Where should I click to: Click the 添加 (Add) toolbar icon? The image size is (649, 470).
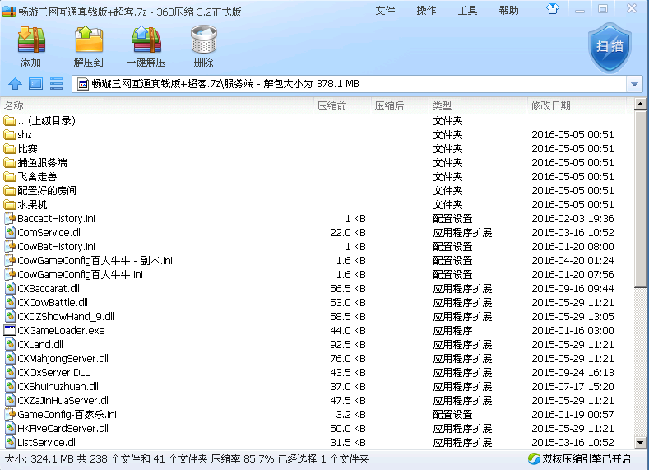tap(31, 46)
